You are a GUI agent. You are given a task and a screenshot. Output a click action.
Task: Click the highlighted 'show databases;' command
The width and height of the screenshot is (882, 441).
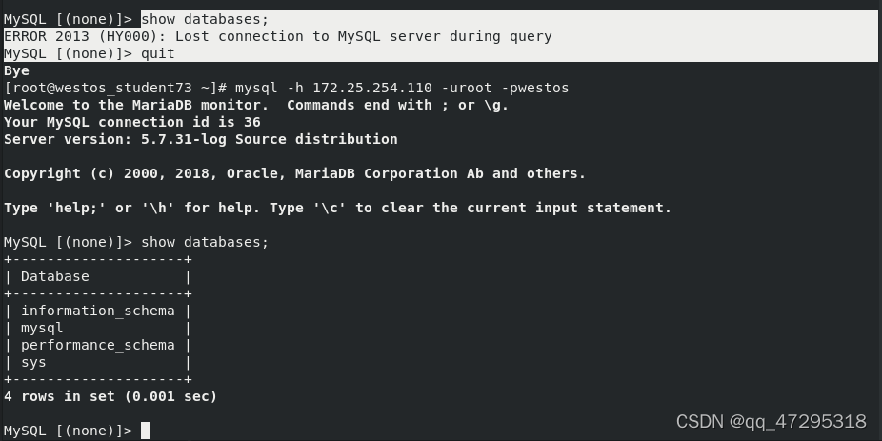(206, 19)
